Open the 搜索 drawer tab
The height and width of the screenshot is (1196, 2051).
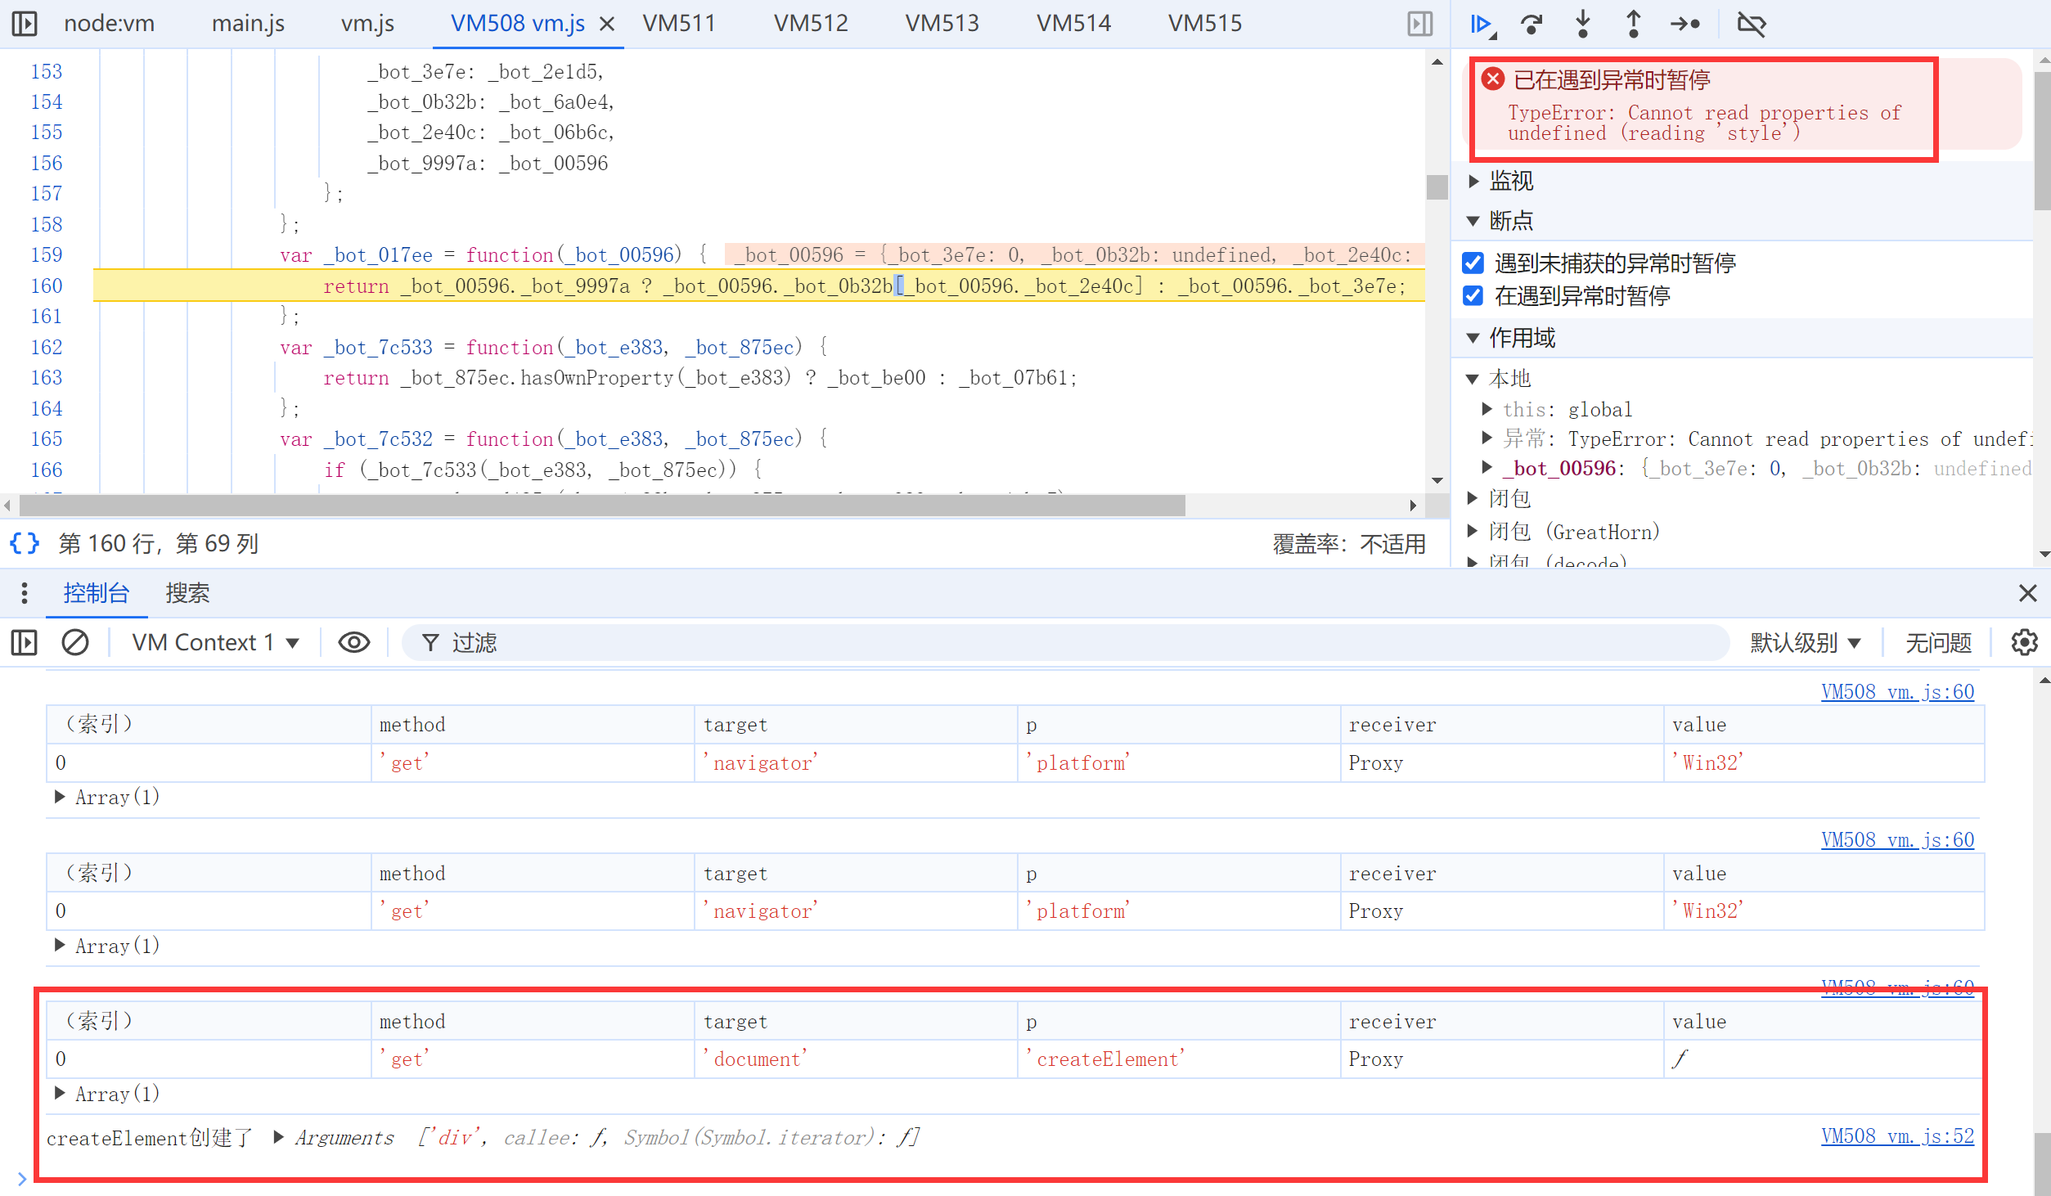[x=187, y=593]
